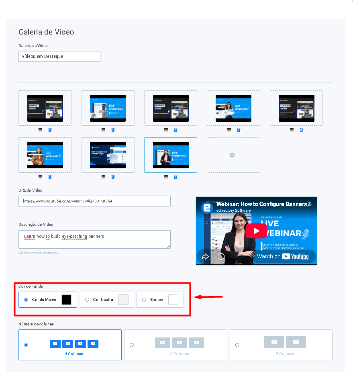Click the black Cor da Marca color swatch
This screenshot has width=353, height=372.
tap(66, 300)
